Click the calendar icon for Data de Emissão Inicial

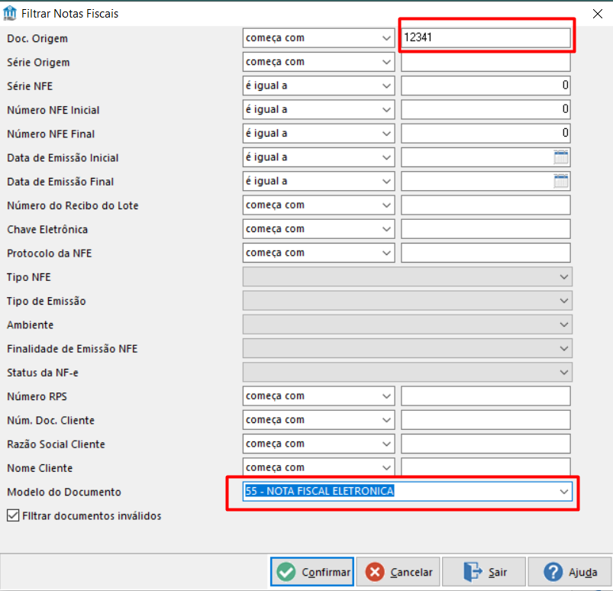click(x=561, y=157)
